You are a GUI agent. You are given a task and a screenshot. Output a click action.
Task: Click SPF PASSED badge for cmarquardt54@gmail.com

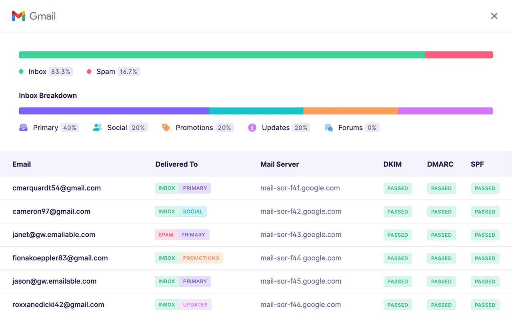coord(485,188)
